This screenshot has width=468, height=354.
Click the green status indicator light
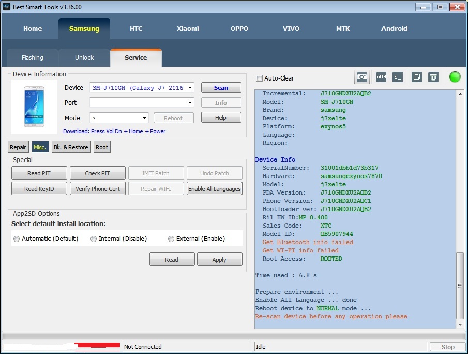click(x=455, y=77)
